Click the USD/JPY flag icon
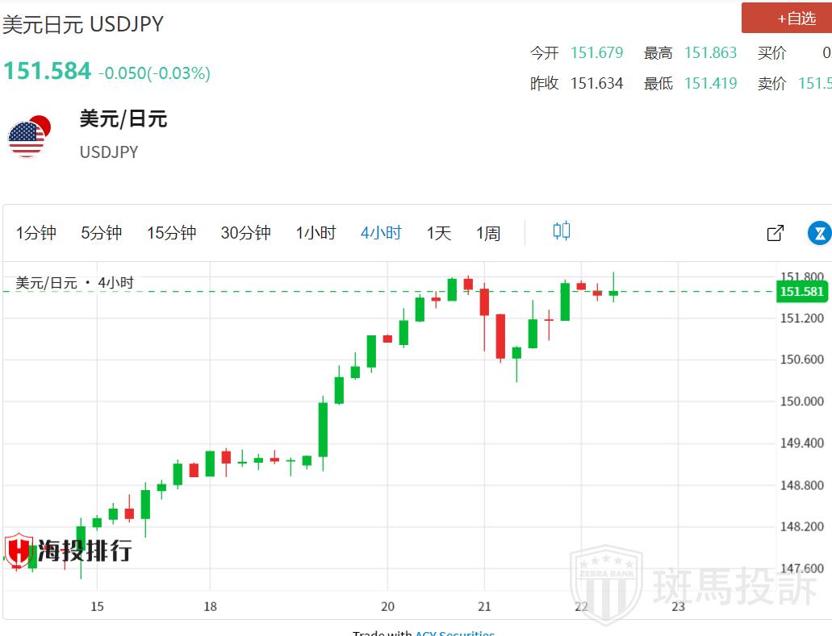The image size is (832, 636). tap(30, 137)
